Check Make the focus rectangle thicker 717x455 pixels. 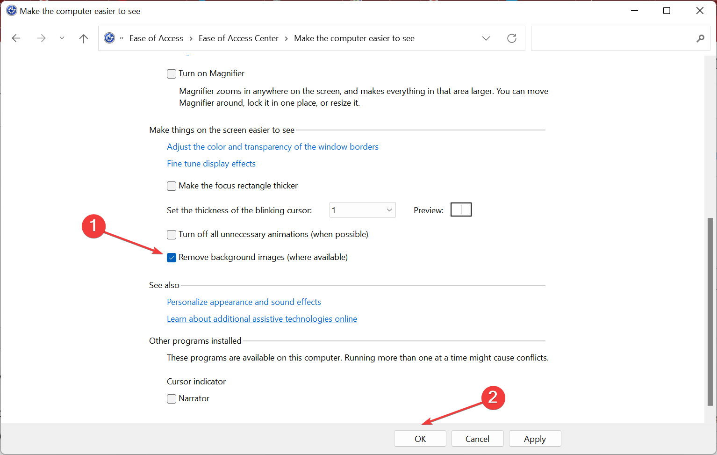point(172,186)
